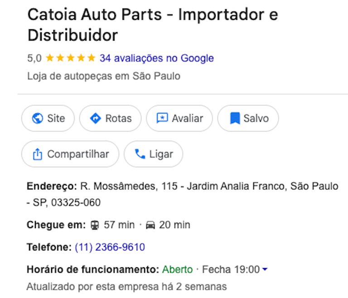The height and width of the screenshot is (298, 348).
Task: Select the car travel time icon
Action: pos(151,225)
